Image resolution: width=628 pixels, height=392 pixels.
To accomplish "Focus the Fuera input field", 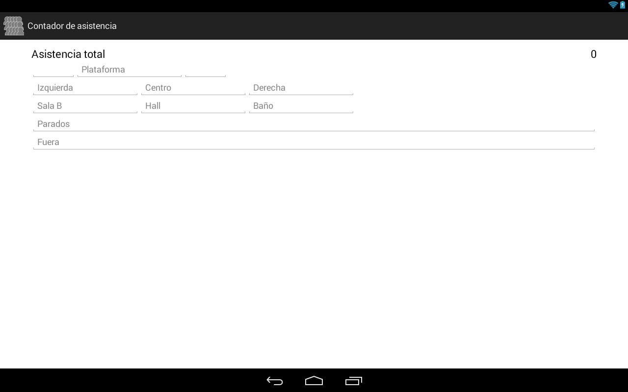I will pyautogui.click(x=314, y=142).
